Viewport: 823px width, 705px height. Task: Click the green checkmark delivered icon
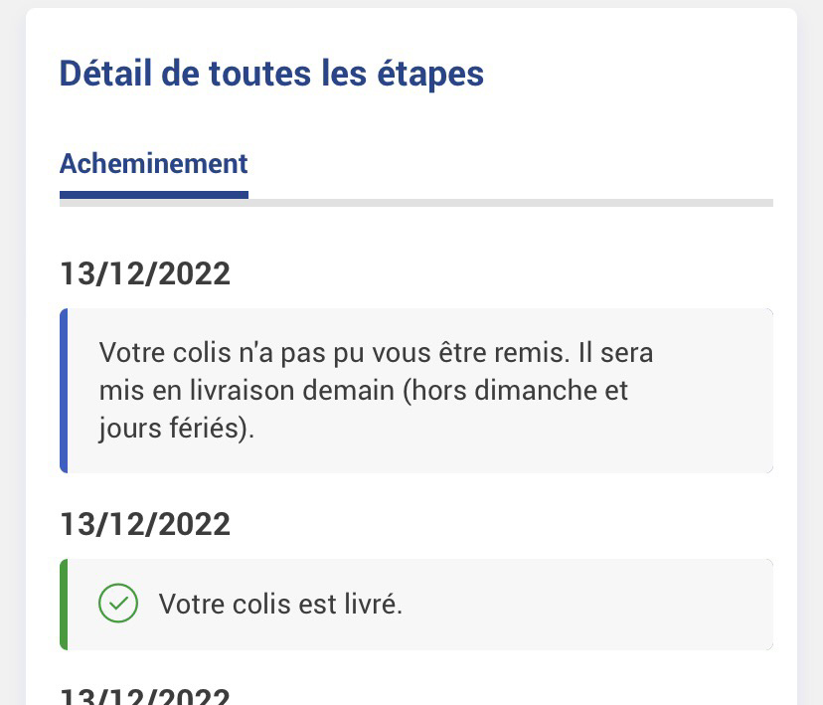[118, 604]
